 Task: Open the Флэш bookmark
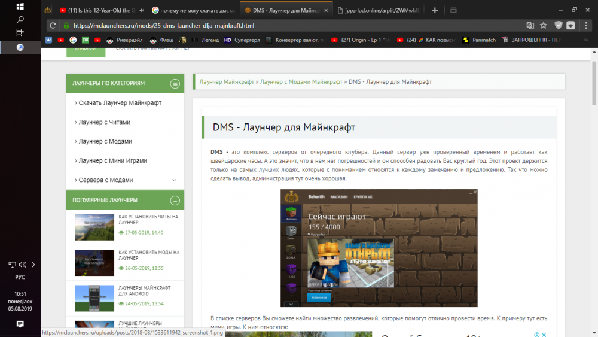click(x=161, y=40)
